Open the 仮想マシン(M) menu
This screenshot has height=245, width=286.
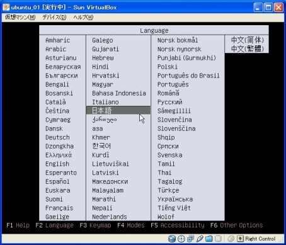click(x=20, y=17)
